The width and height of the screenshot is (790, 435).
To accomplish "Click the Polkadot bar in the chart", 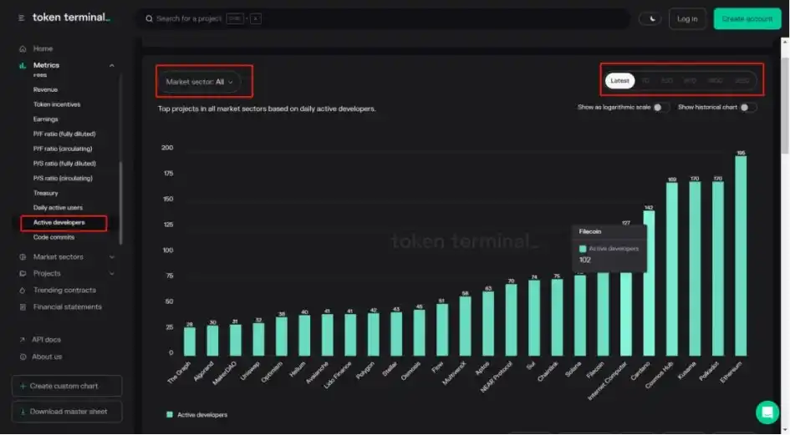I will [718, 269].
